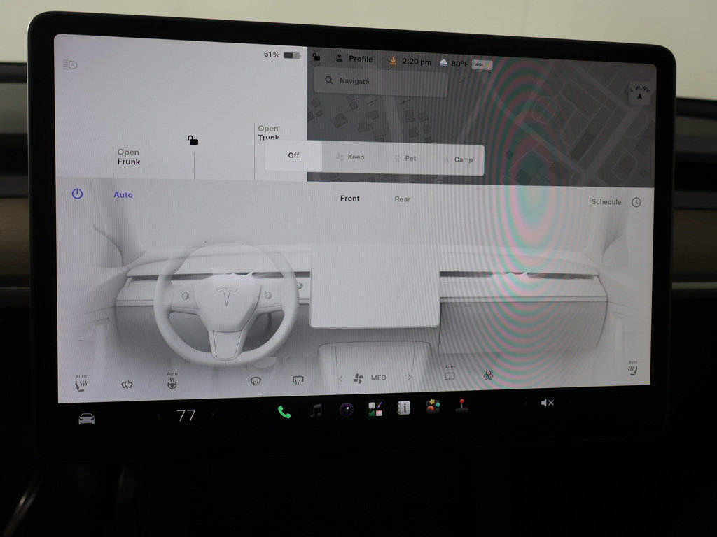Open the climate Schedule settings
This screenshot has width=717, height=537.
(606, 202)
